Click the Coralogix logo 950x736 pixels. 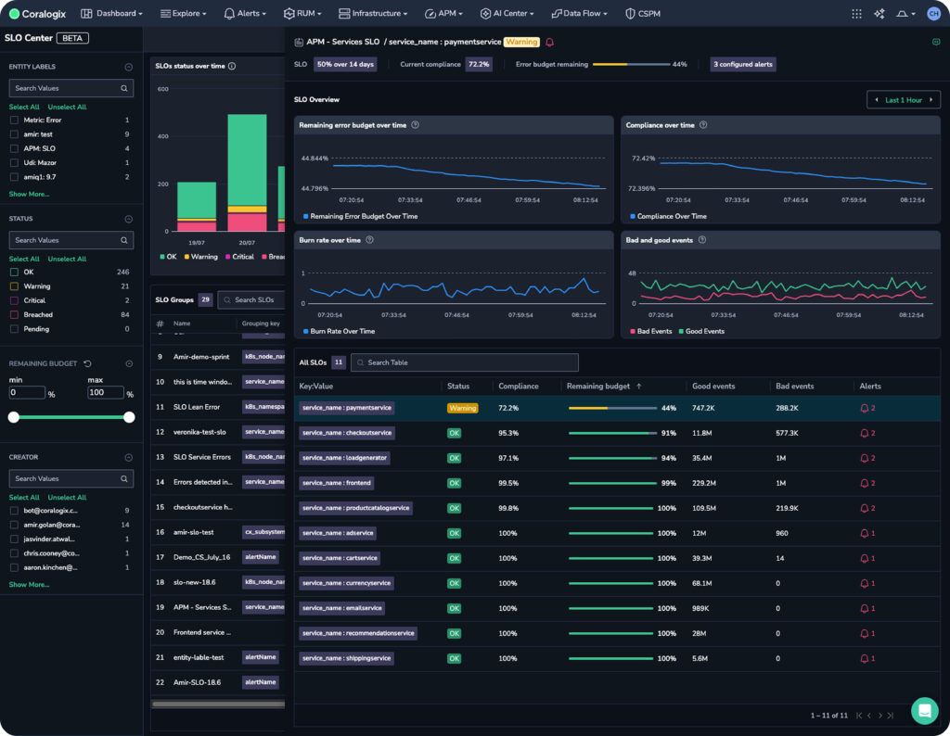[37, 13]
